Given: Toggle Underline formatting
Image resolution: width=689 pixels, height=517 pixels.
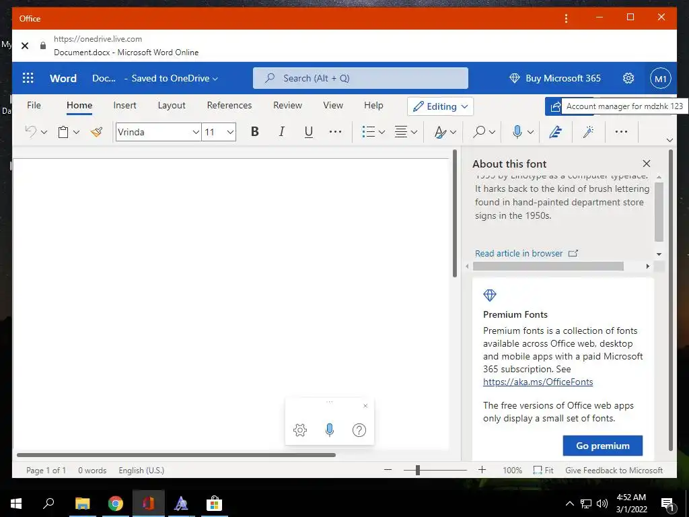Looking at the screenshot, I should 309,132.
